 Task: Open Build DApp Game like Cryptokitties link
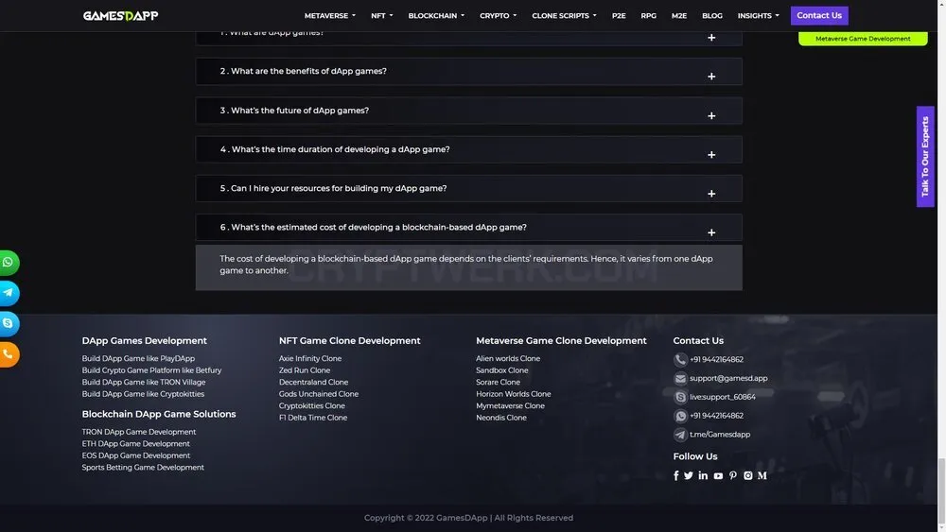pos(143,394)
